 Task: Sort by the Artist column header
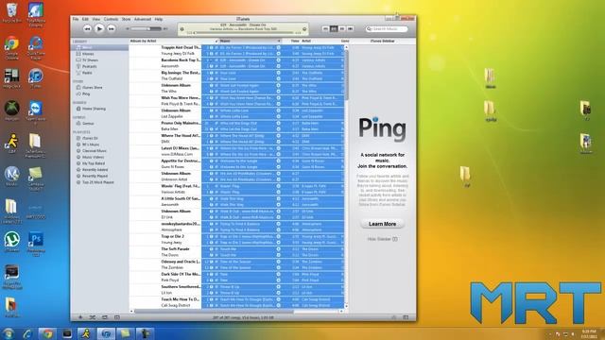click(306, 41)
